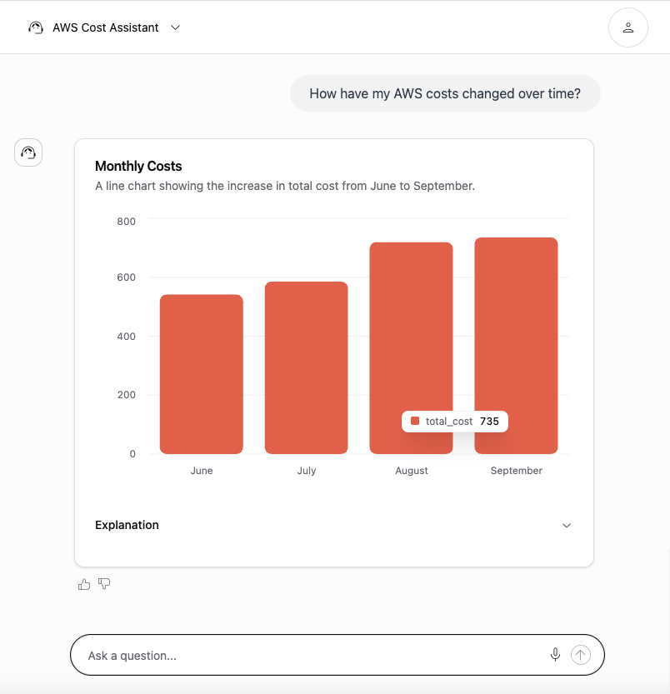Click the assistant avatar beside the chart card
This screenshot has width=670, height=694.
coord(27,152)
